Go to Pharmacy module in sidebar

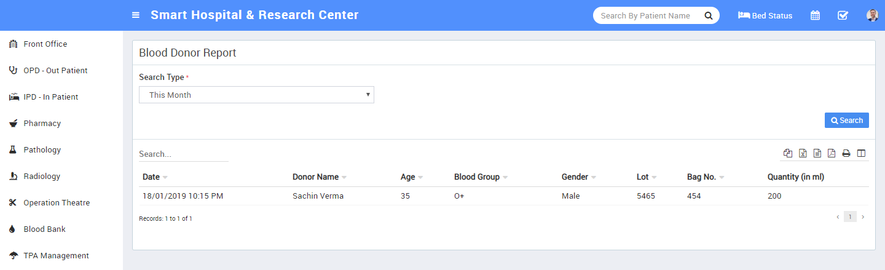click(x=42, y=123)
